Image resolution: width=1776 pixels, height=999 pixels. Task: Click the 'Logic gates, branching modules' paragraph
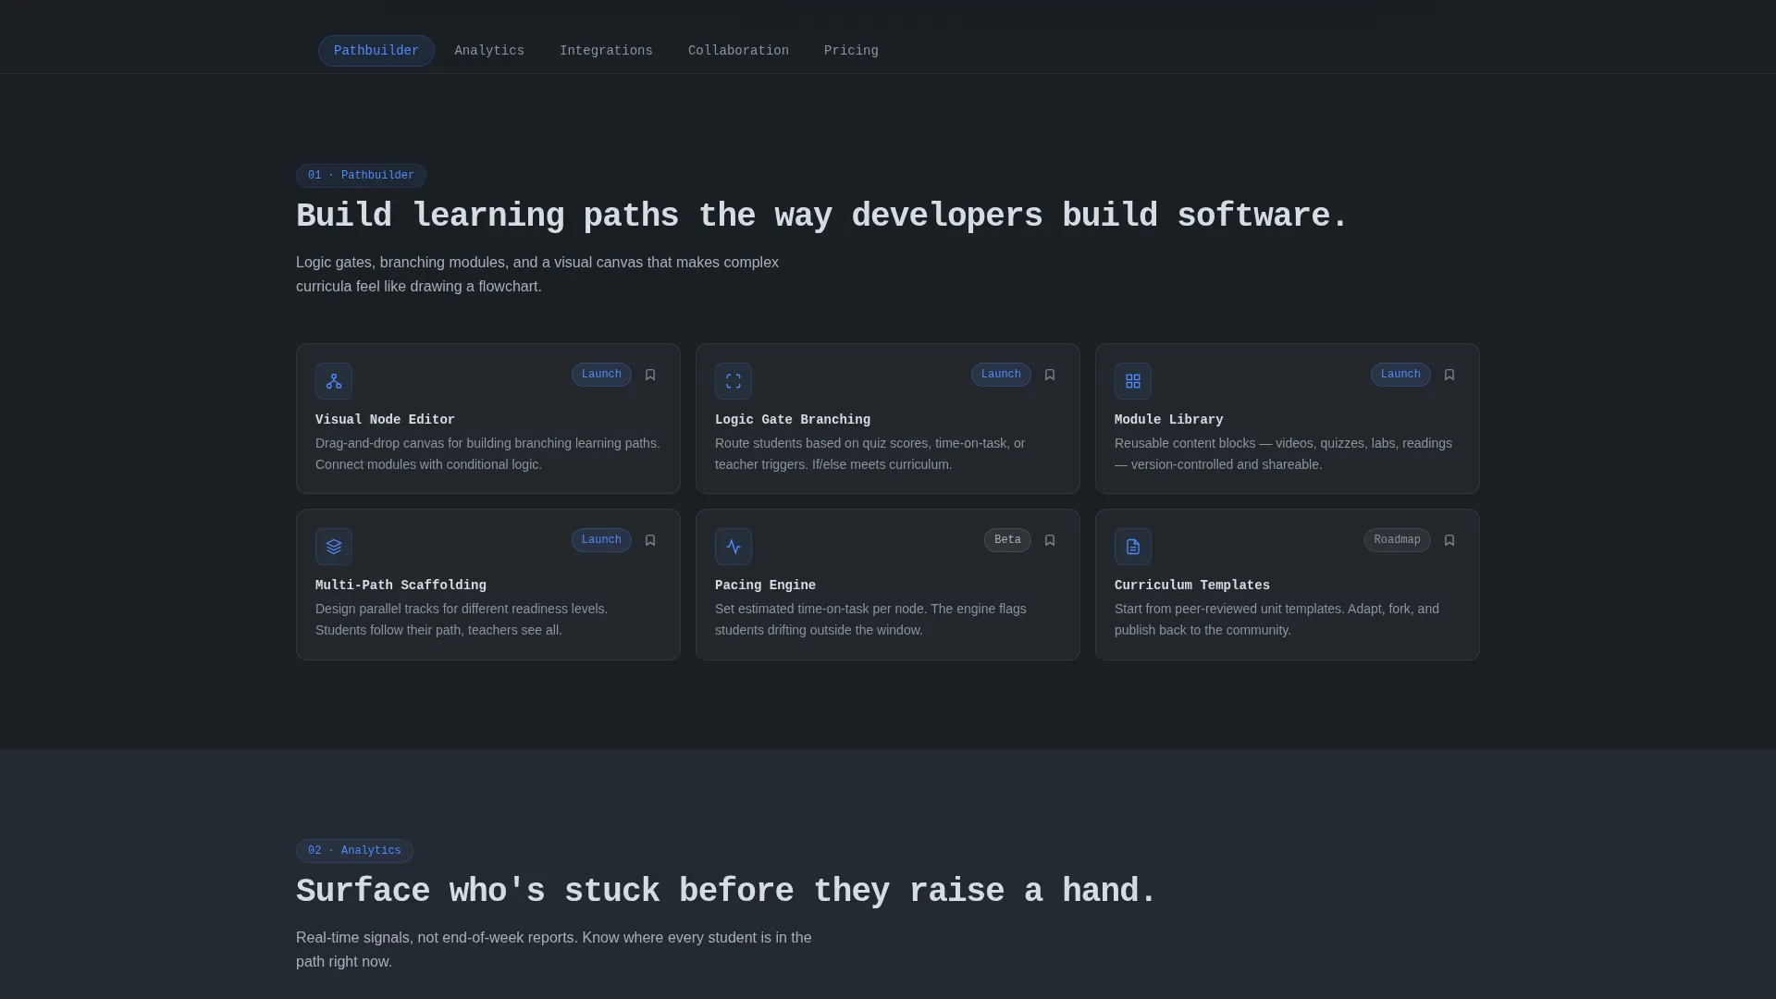(x=537, y=275)
